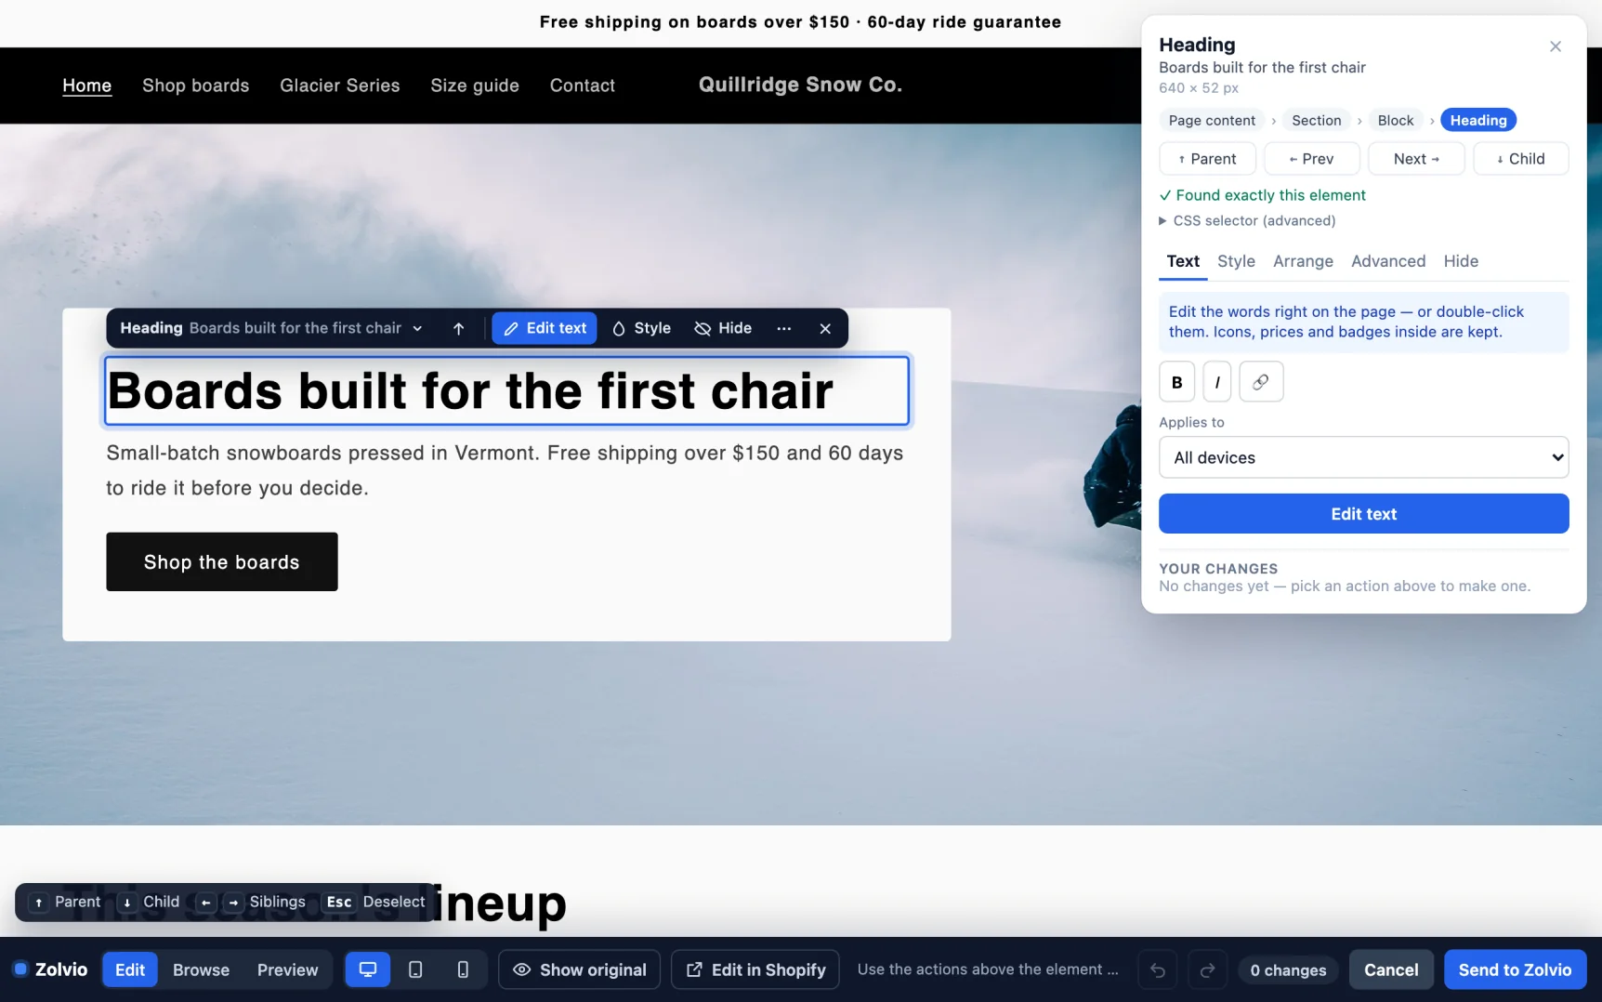
Task: Switch to mobile phone preview icon
Action: pyautogui.click(x=463, y=969)
